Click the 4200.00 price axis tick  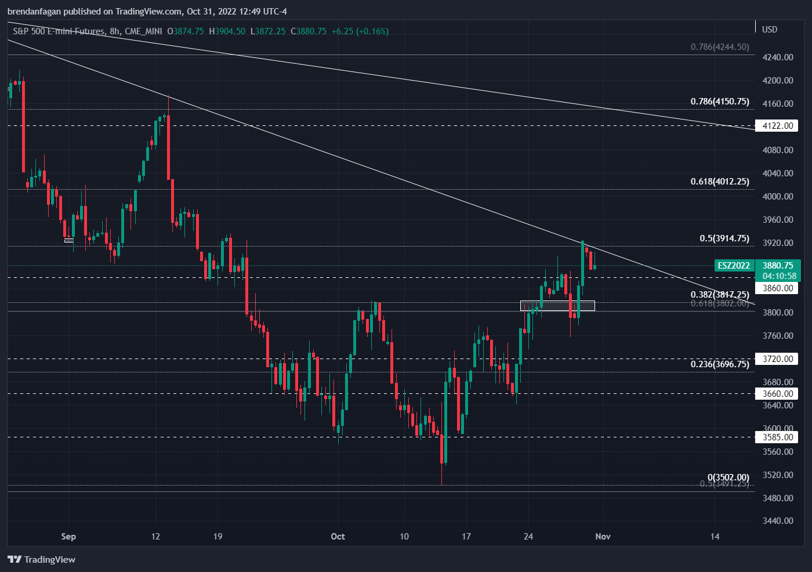(x=778, y=81)
